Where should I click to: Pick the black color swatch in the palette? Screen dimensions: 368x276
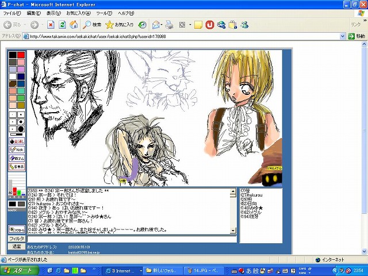click(13, 55)
